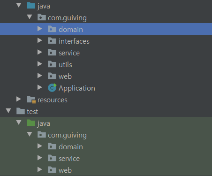The image size is (212, 176).
Task: Select the 'Application' class label
Action: tap(77, 88)
